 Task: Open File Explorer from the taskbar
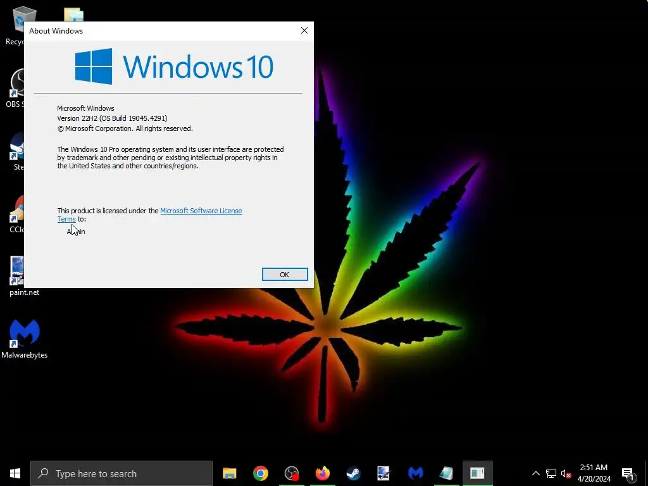229,473
